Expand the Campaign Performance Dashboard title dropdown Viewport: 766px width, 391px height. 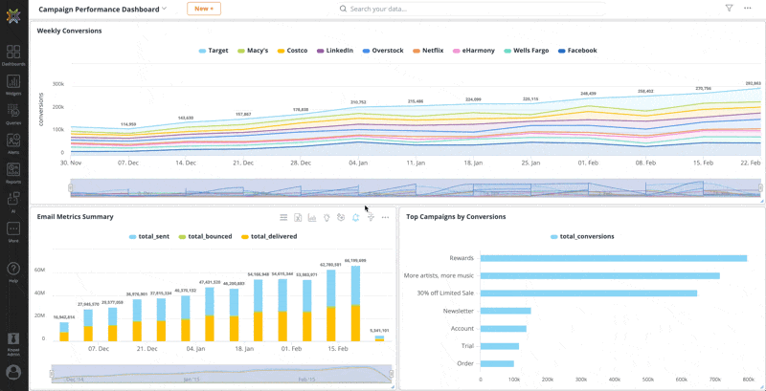(165, 9)
